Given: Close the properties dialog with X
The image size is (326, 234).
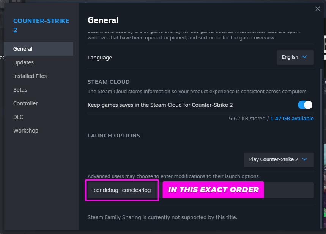Looking at the screenshot, I should [318, 9].
